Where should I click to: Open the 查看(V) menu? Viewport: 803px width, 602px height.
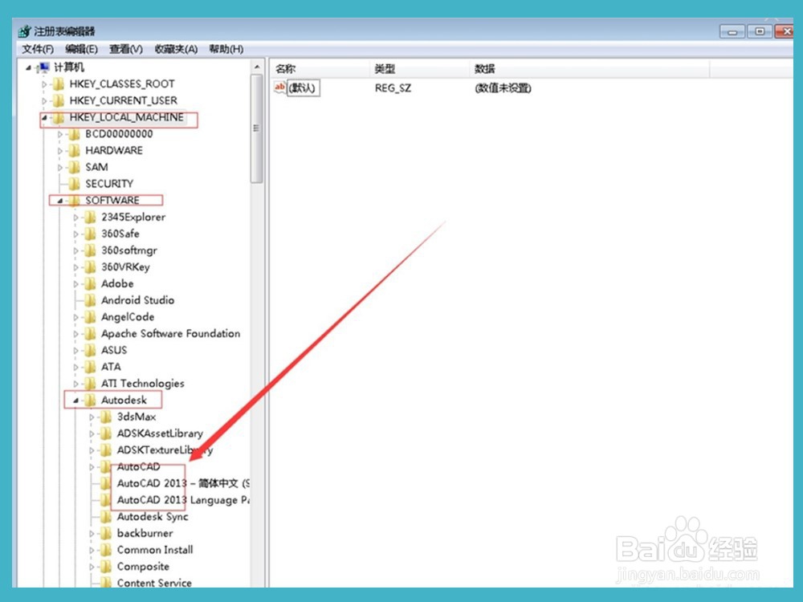pos(126,49)
